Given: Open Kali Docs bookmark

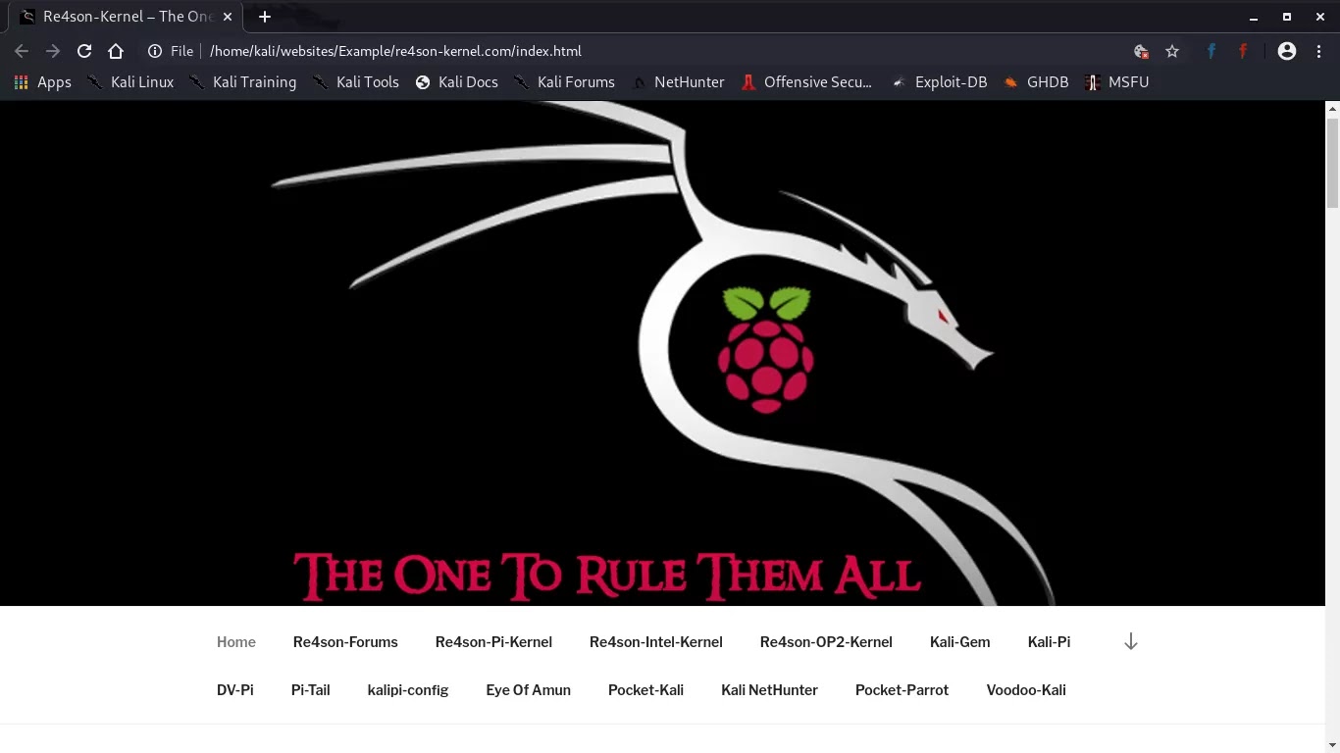Looking at the screenshot, I should (x=457, y=82).
